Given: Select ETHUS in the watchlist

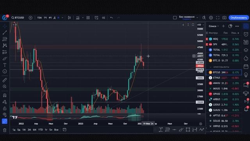Looking at the screenshot, I should tap(224, 78).
